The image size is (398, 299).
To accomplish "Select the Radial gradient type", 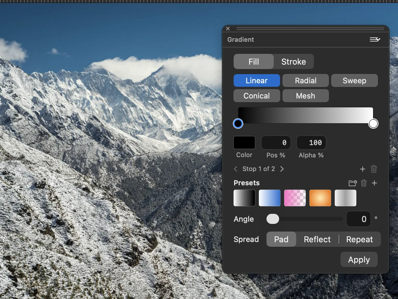I will tap(306, 80).
